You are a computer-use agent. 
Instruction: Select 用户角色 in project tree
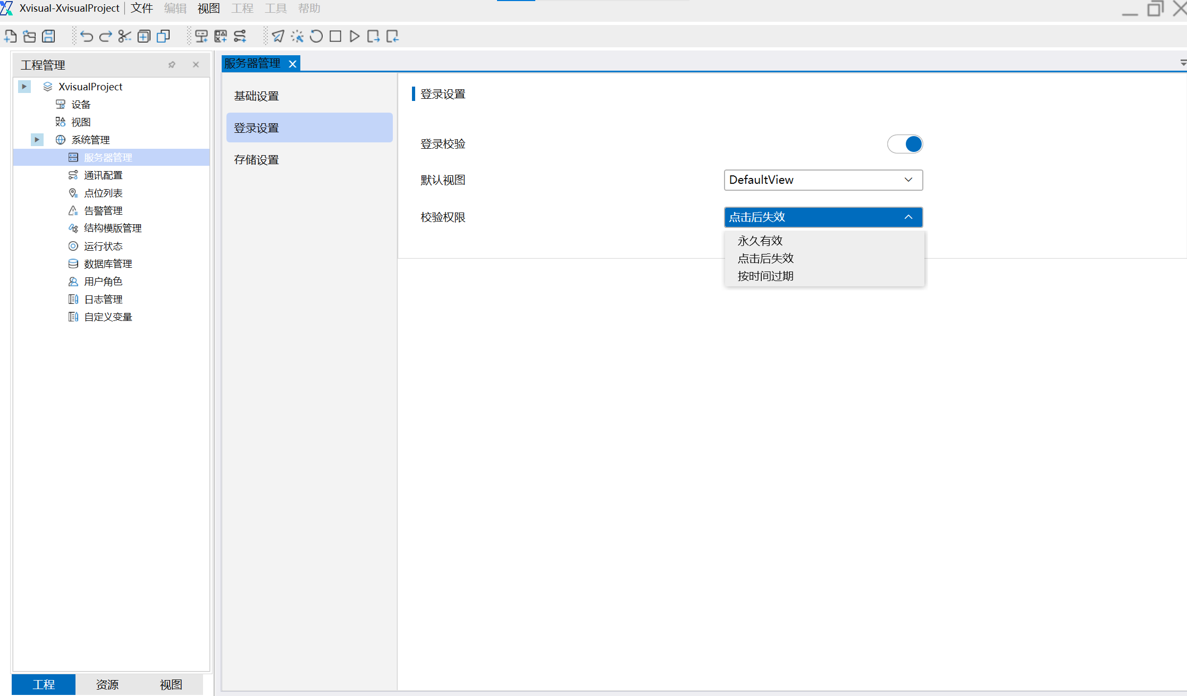(x=103, y=282)
